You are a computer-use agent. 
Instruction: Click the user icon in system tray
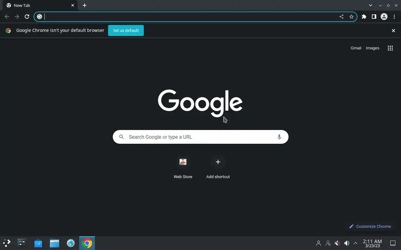point(319,243)
